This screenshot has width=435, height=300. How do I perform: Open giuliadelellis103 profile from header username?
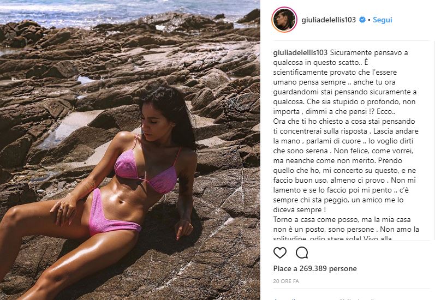pyautogui.click(x=329, y=20)
